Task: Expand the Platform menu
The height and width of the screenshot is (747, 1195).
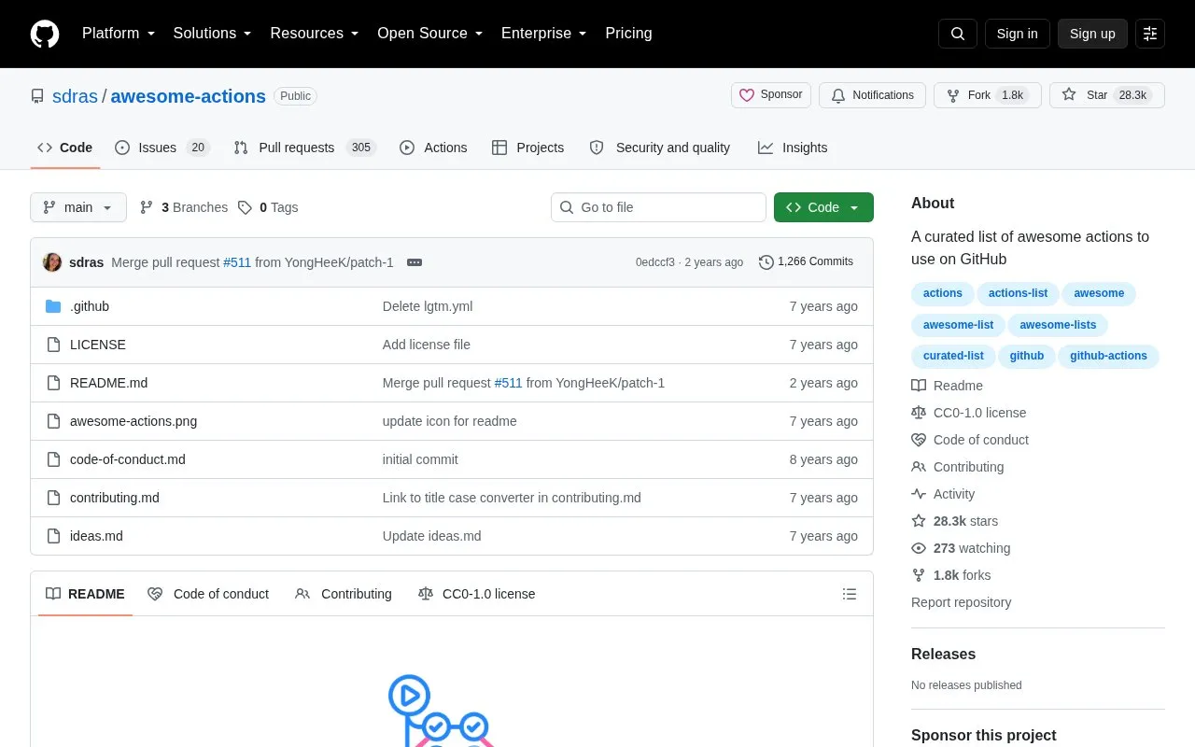Action: tap(119, 34)
